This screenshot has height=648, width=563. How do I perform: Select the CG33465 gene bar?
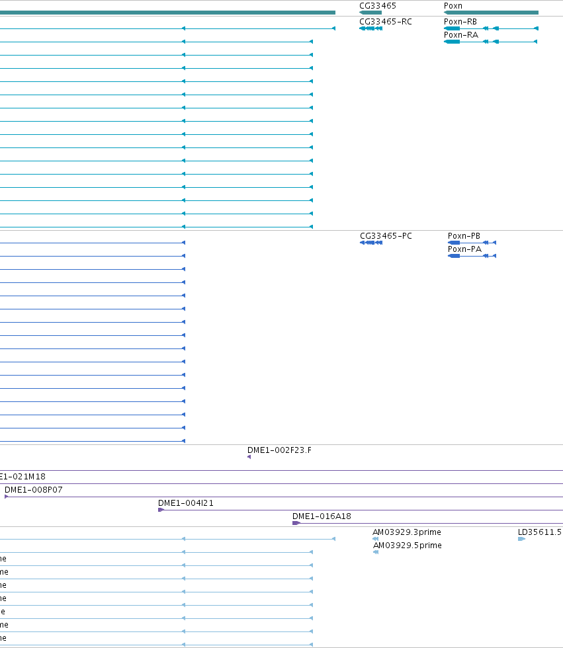coord(370,13)
